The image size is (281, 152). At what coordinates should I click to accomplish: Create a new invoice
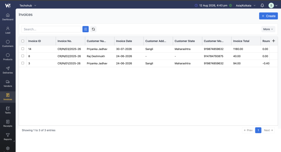[x=268, y=16]
